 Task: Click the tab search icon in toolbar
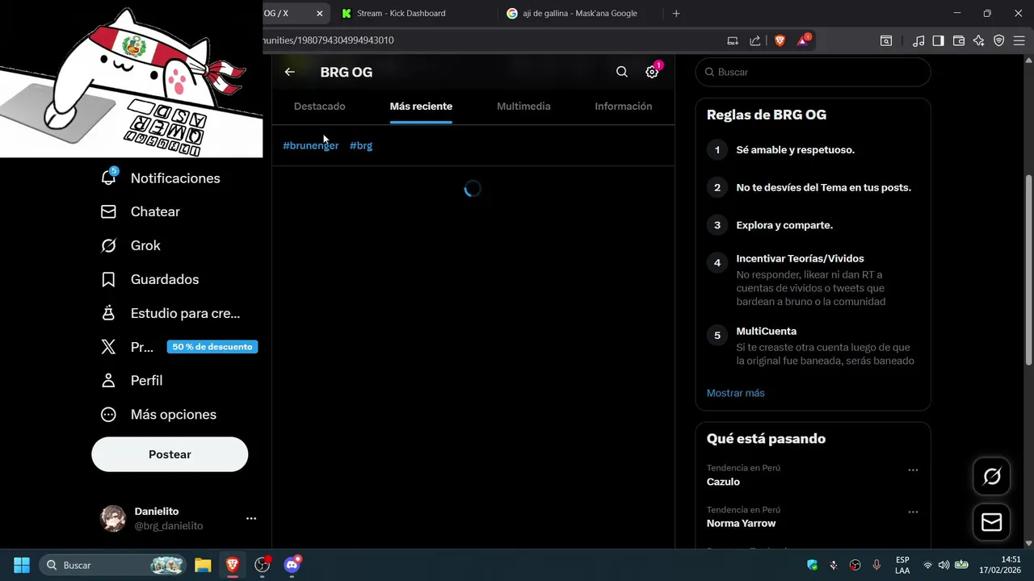[886, 40]
